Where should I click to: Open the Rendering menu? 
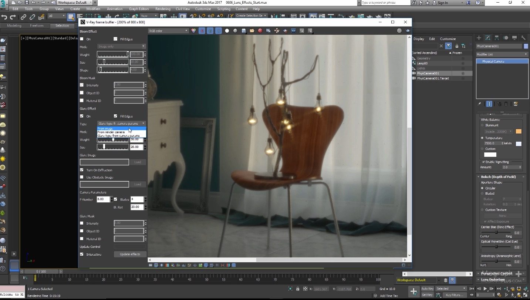point(163,9)
